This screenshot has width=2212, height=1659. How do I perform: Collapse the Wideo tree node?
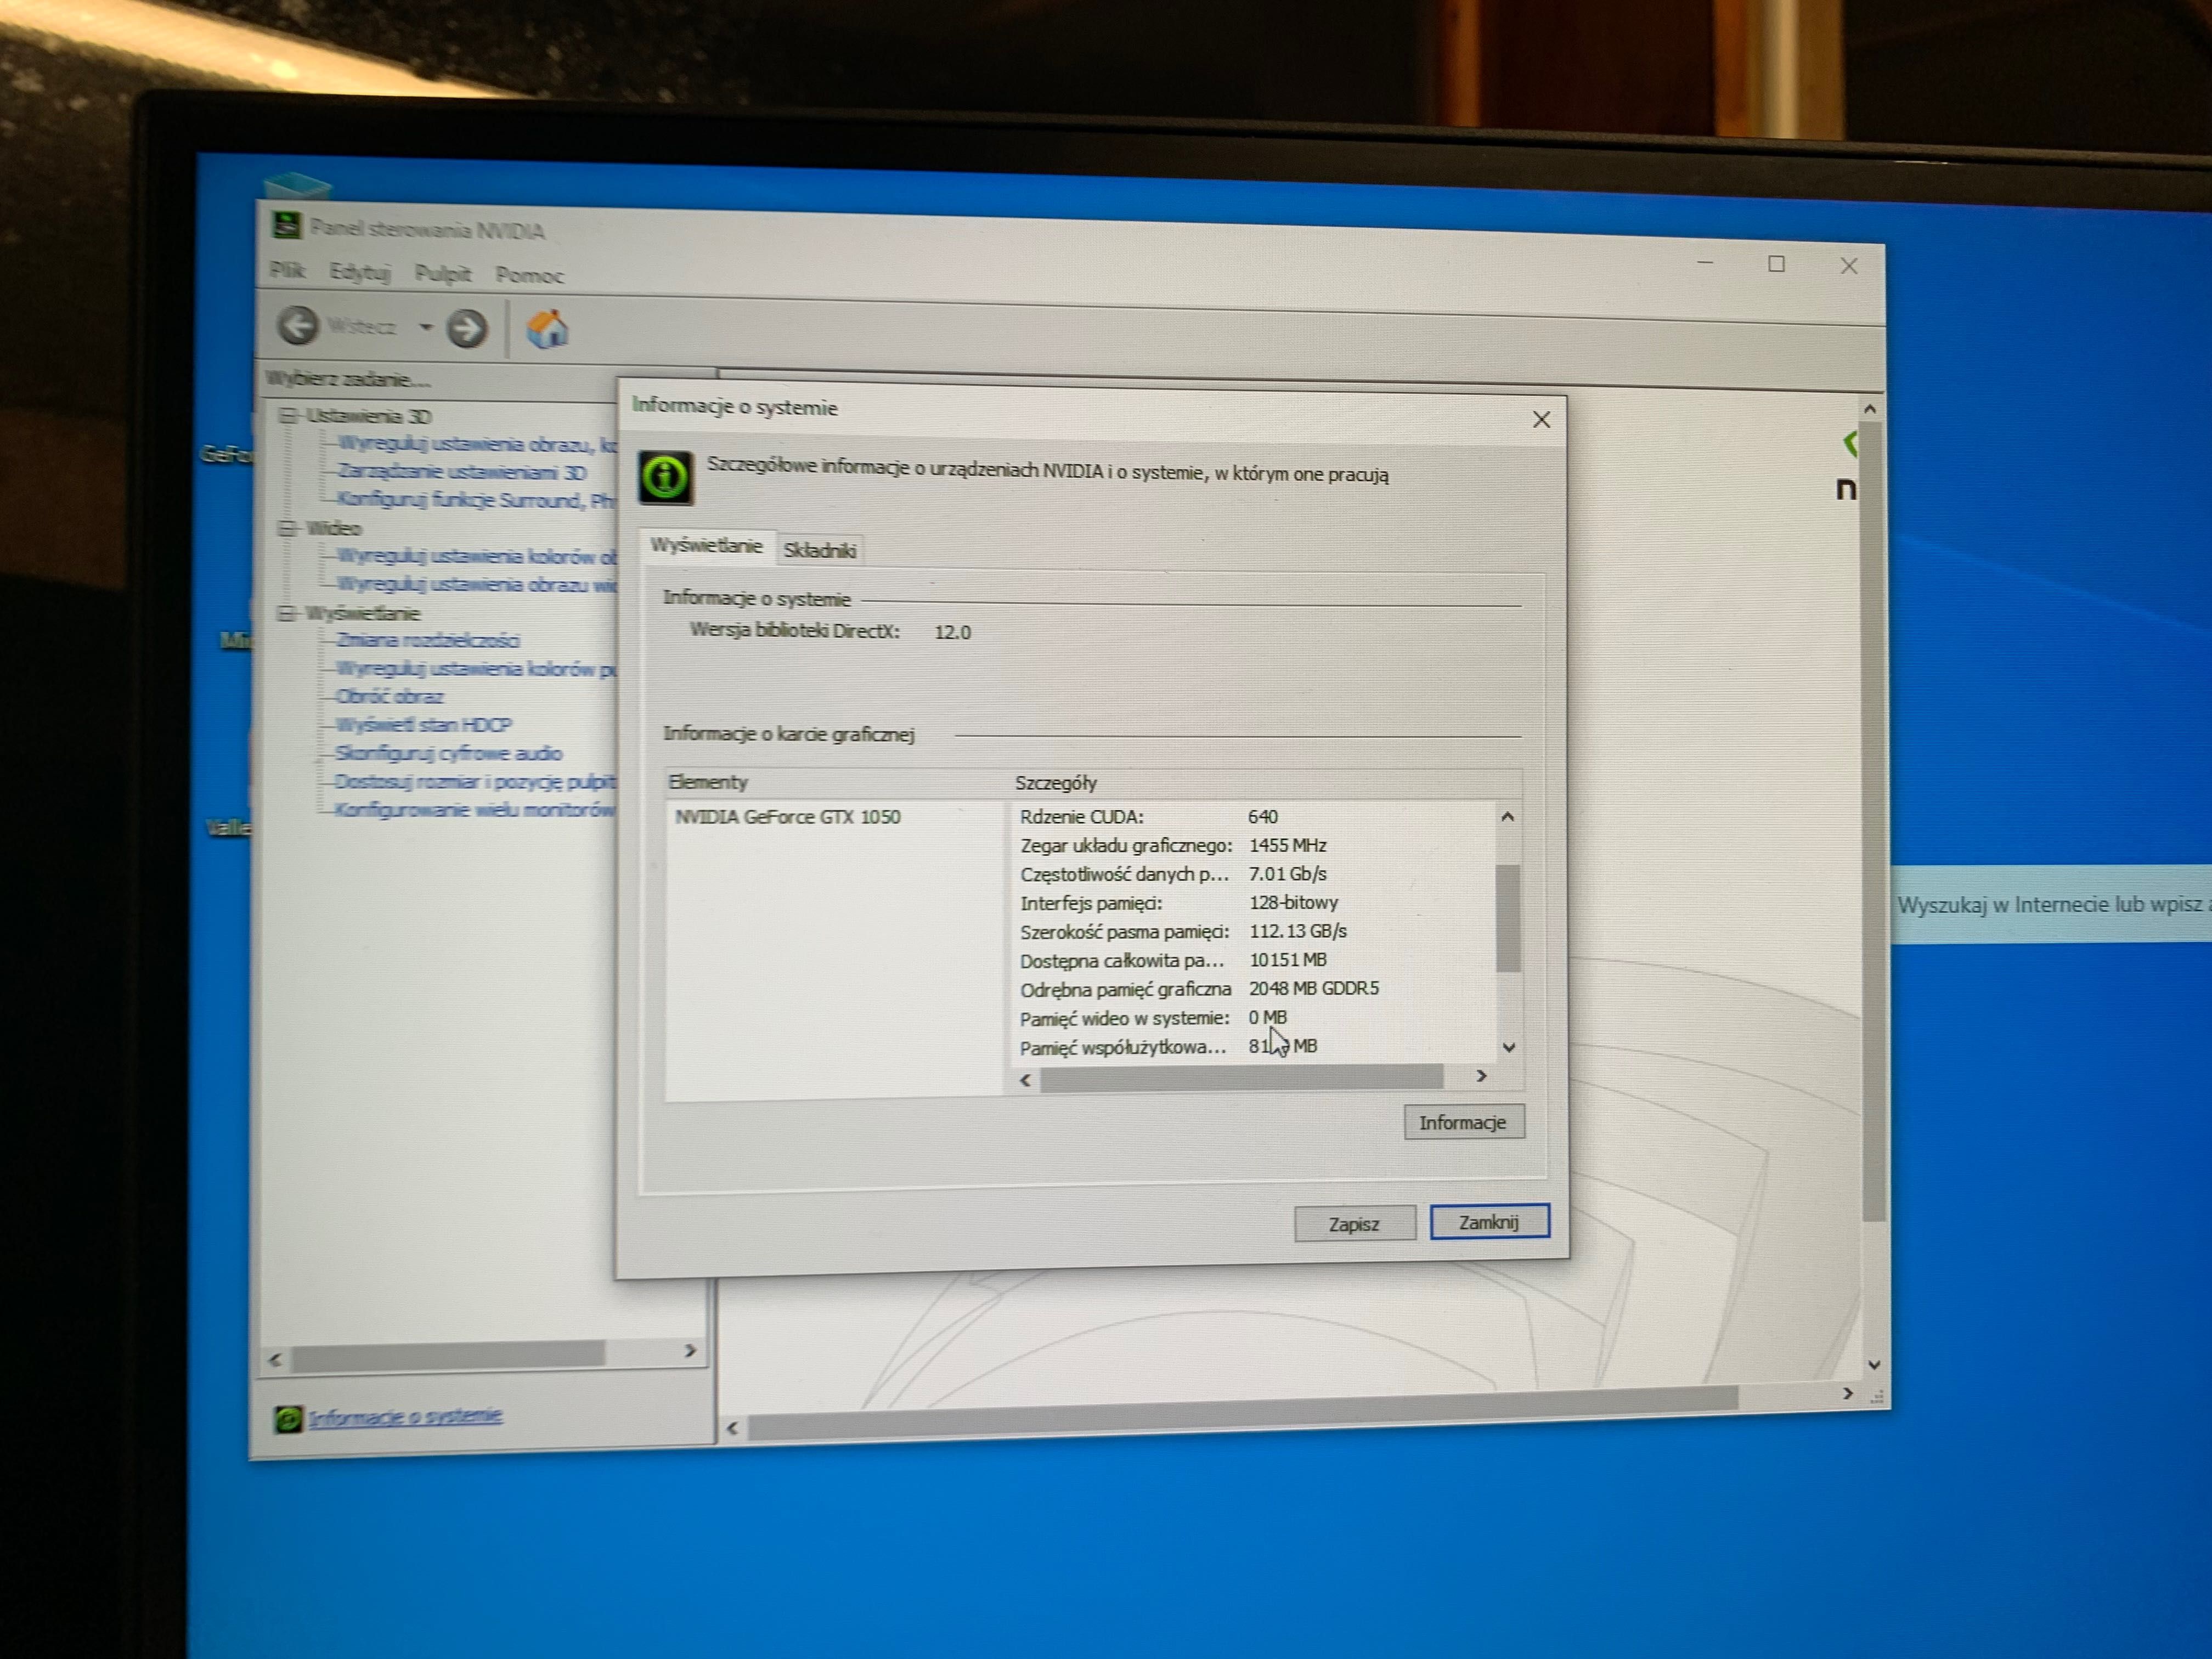pyautogui.click(x=288, y=527)
